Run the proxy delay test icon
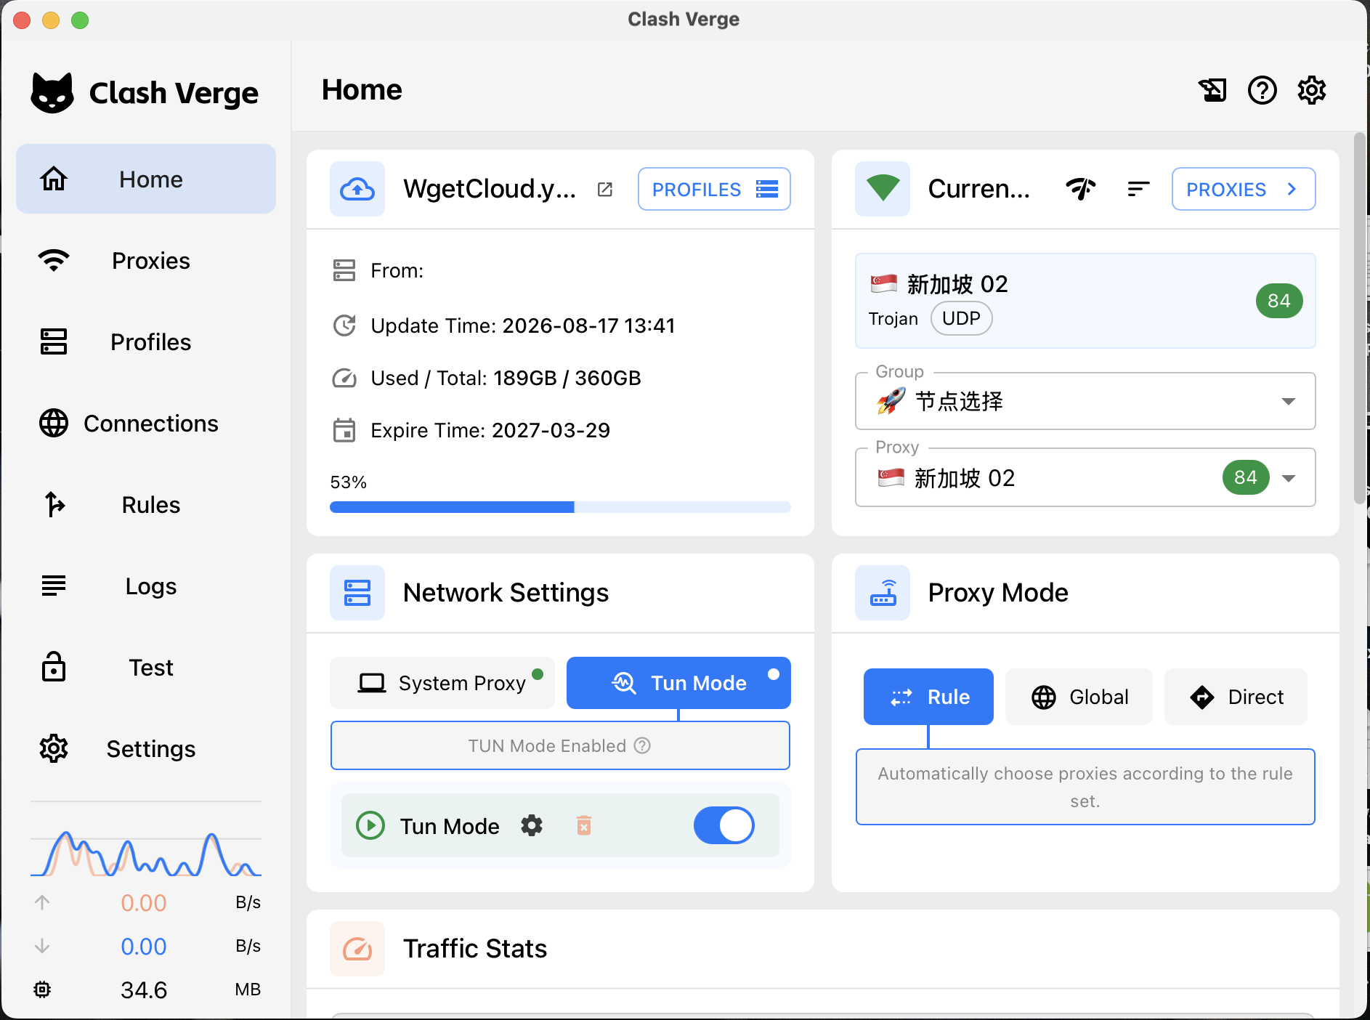The image size is (1370, 1020). pos(1081,189)
